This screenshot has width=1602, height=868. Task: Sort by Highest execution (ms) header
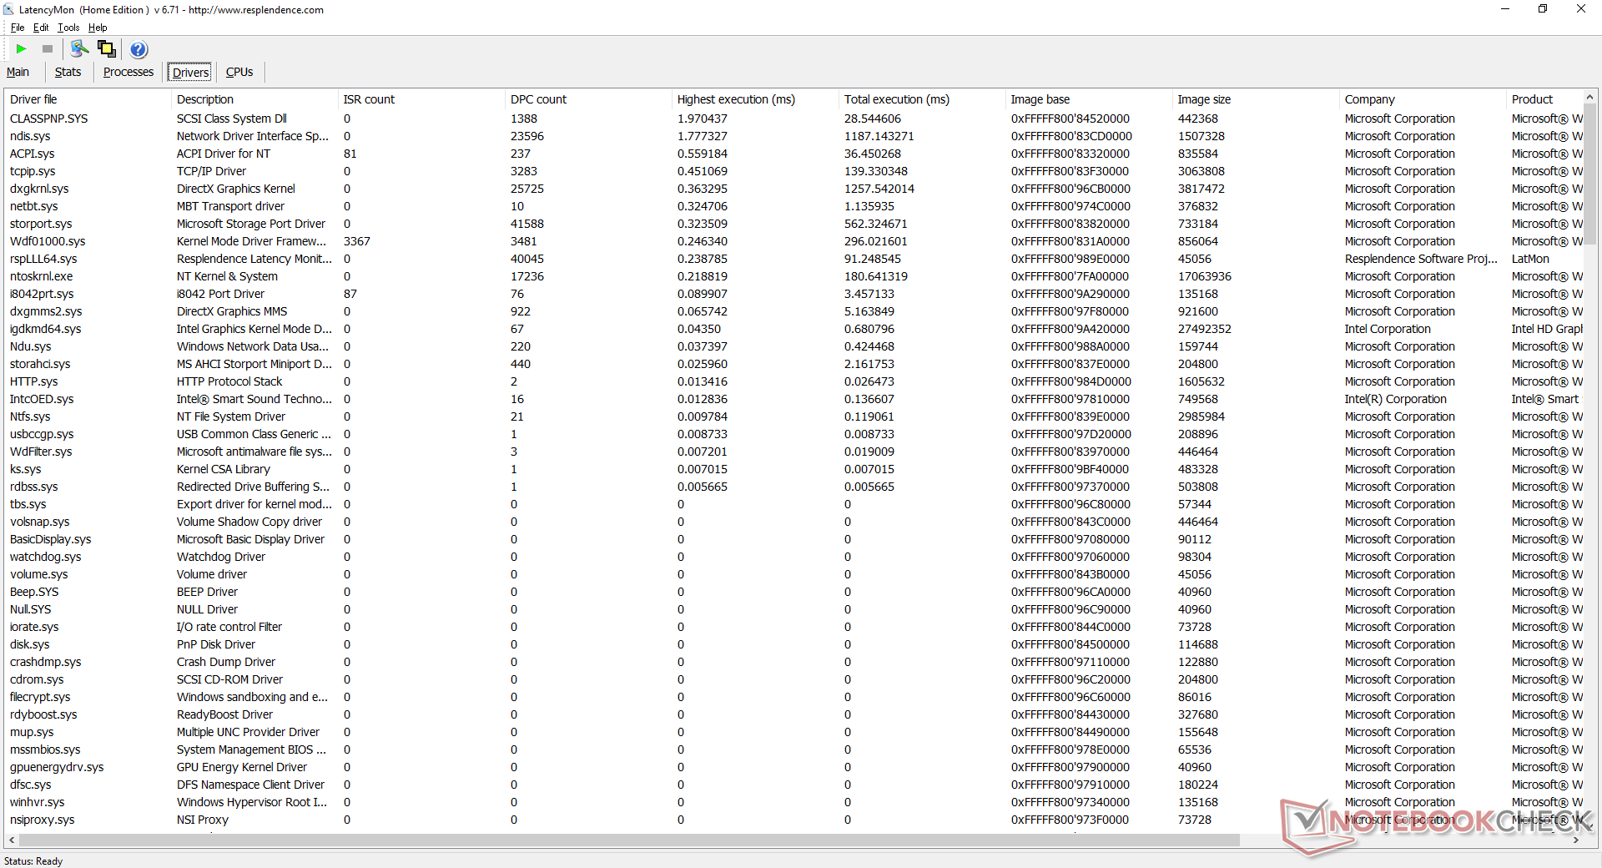(755, 99)
